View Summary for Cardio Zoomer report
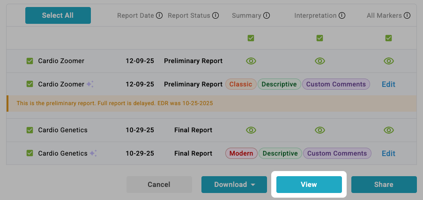The width and height of the screenshot is (423, 200). point(251,61)
